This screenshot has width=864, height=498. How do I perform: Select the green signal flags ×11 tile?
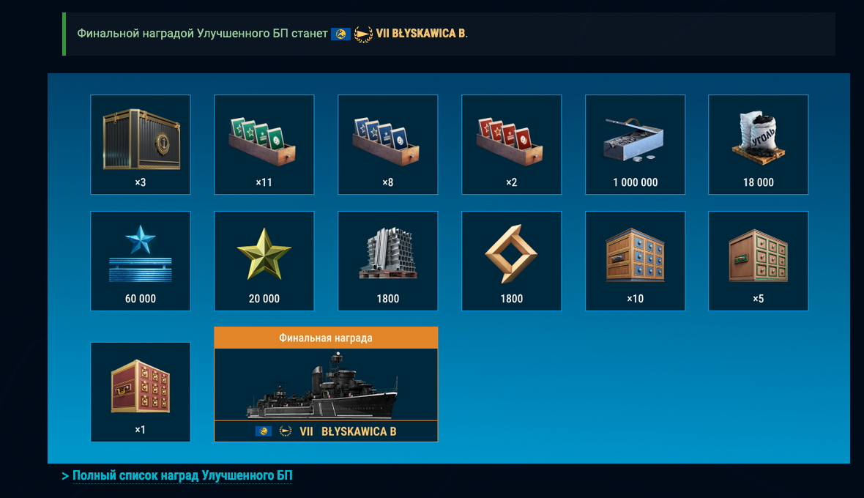[264, 144]
